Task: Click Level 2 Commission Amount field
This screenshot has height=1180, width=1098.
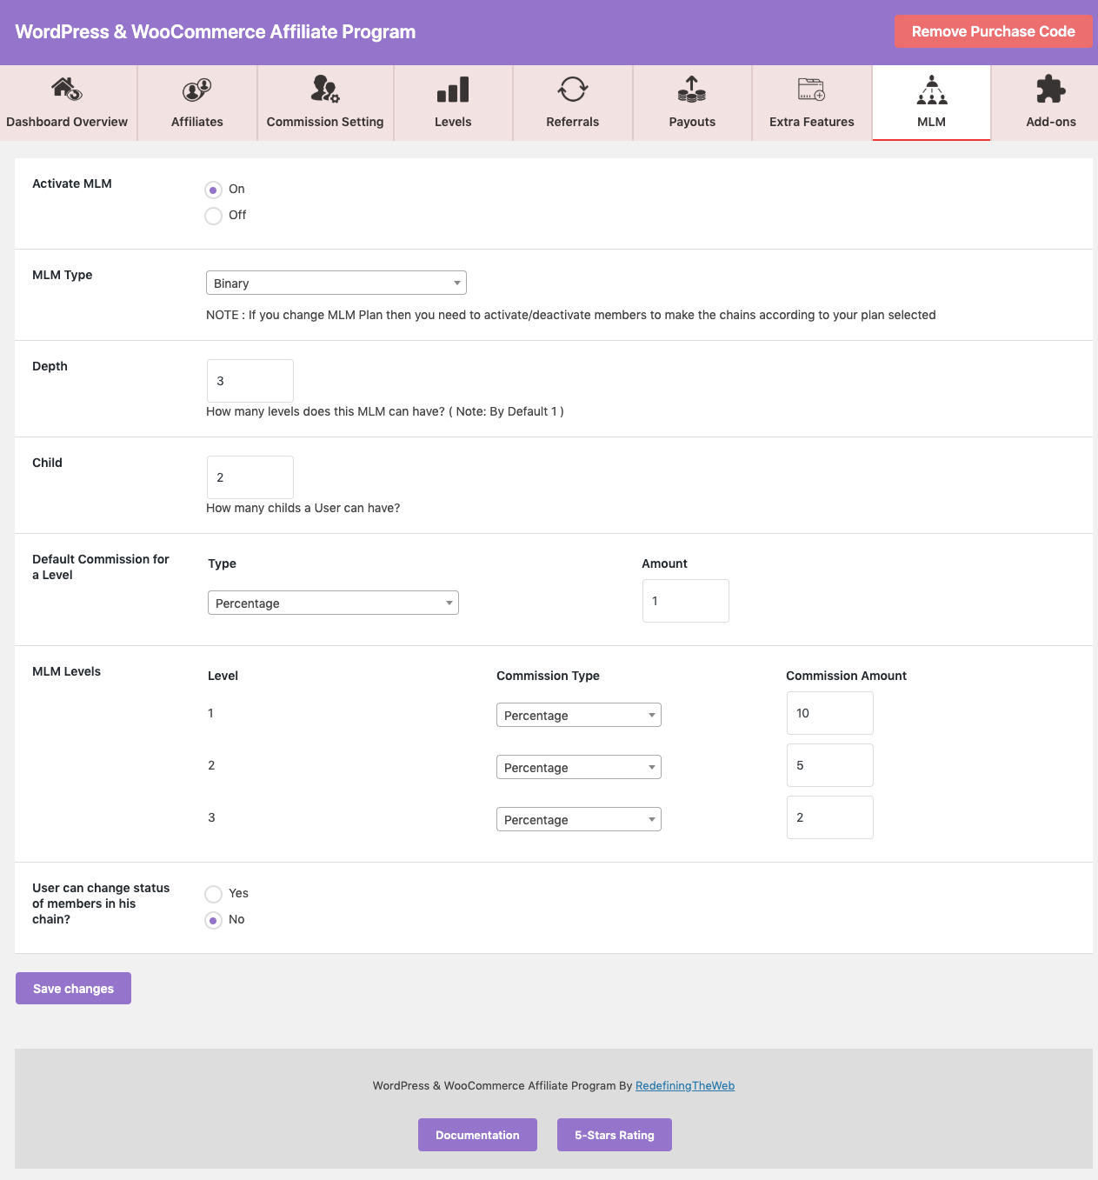Action: point(830,765)
